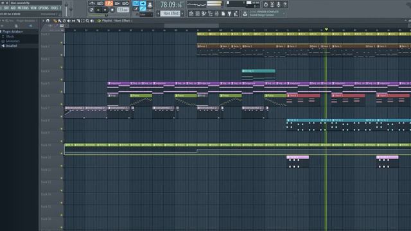Toggle the metronome button
411x231 pixels.
[92, 3]
